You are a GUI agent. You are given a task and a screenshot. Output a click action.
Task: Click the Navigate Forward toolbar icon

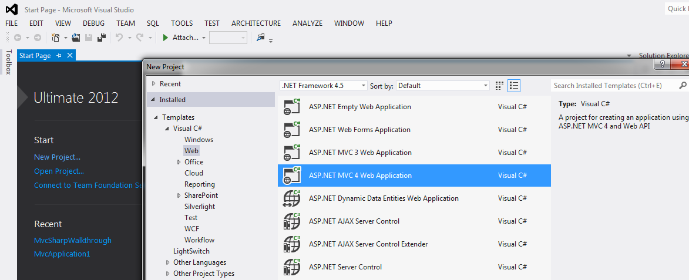coord(38,38)
